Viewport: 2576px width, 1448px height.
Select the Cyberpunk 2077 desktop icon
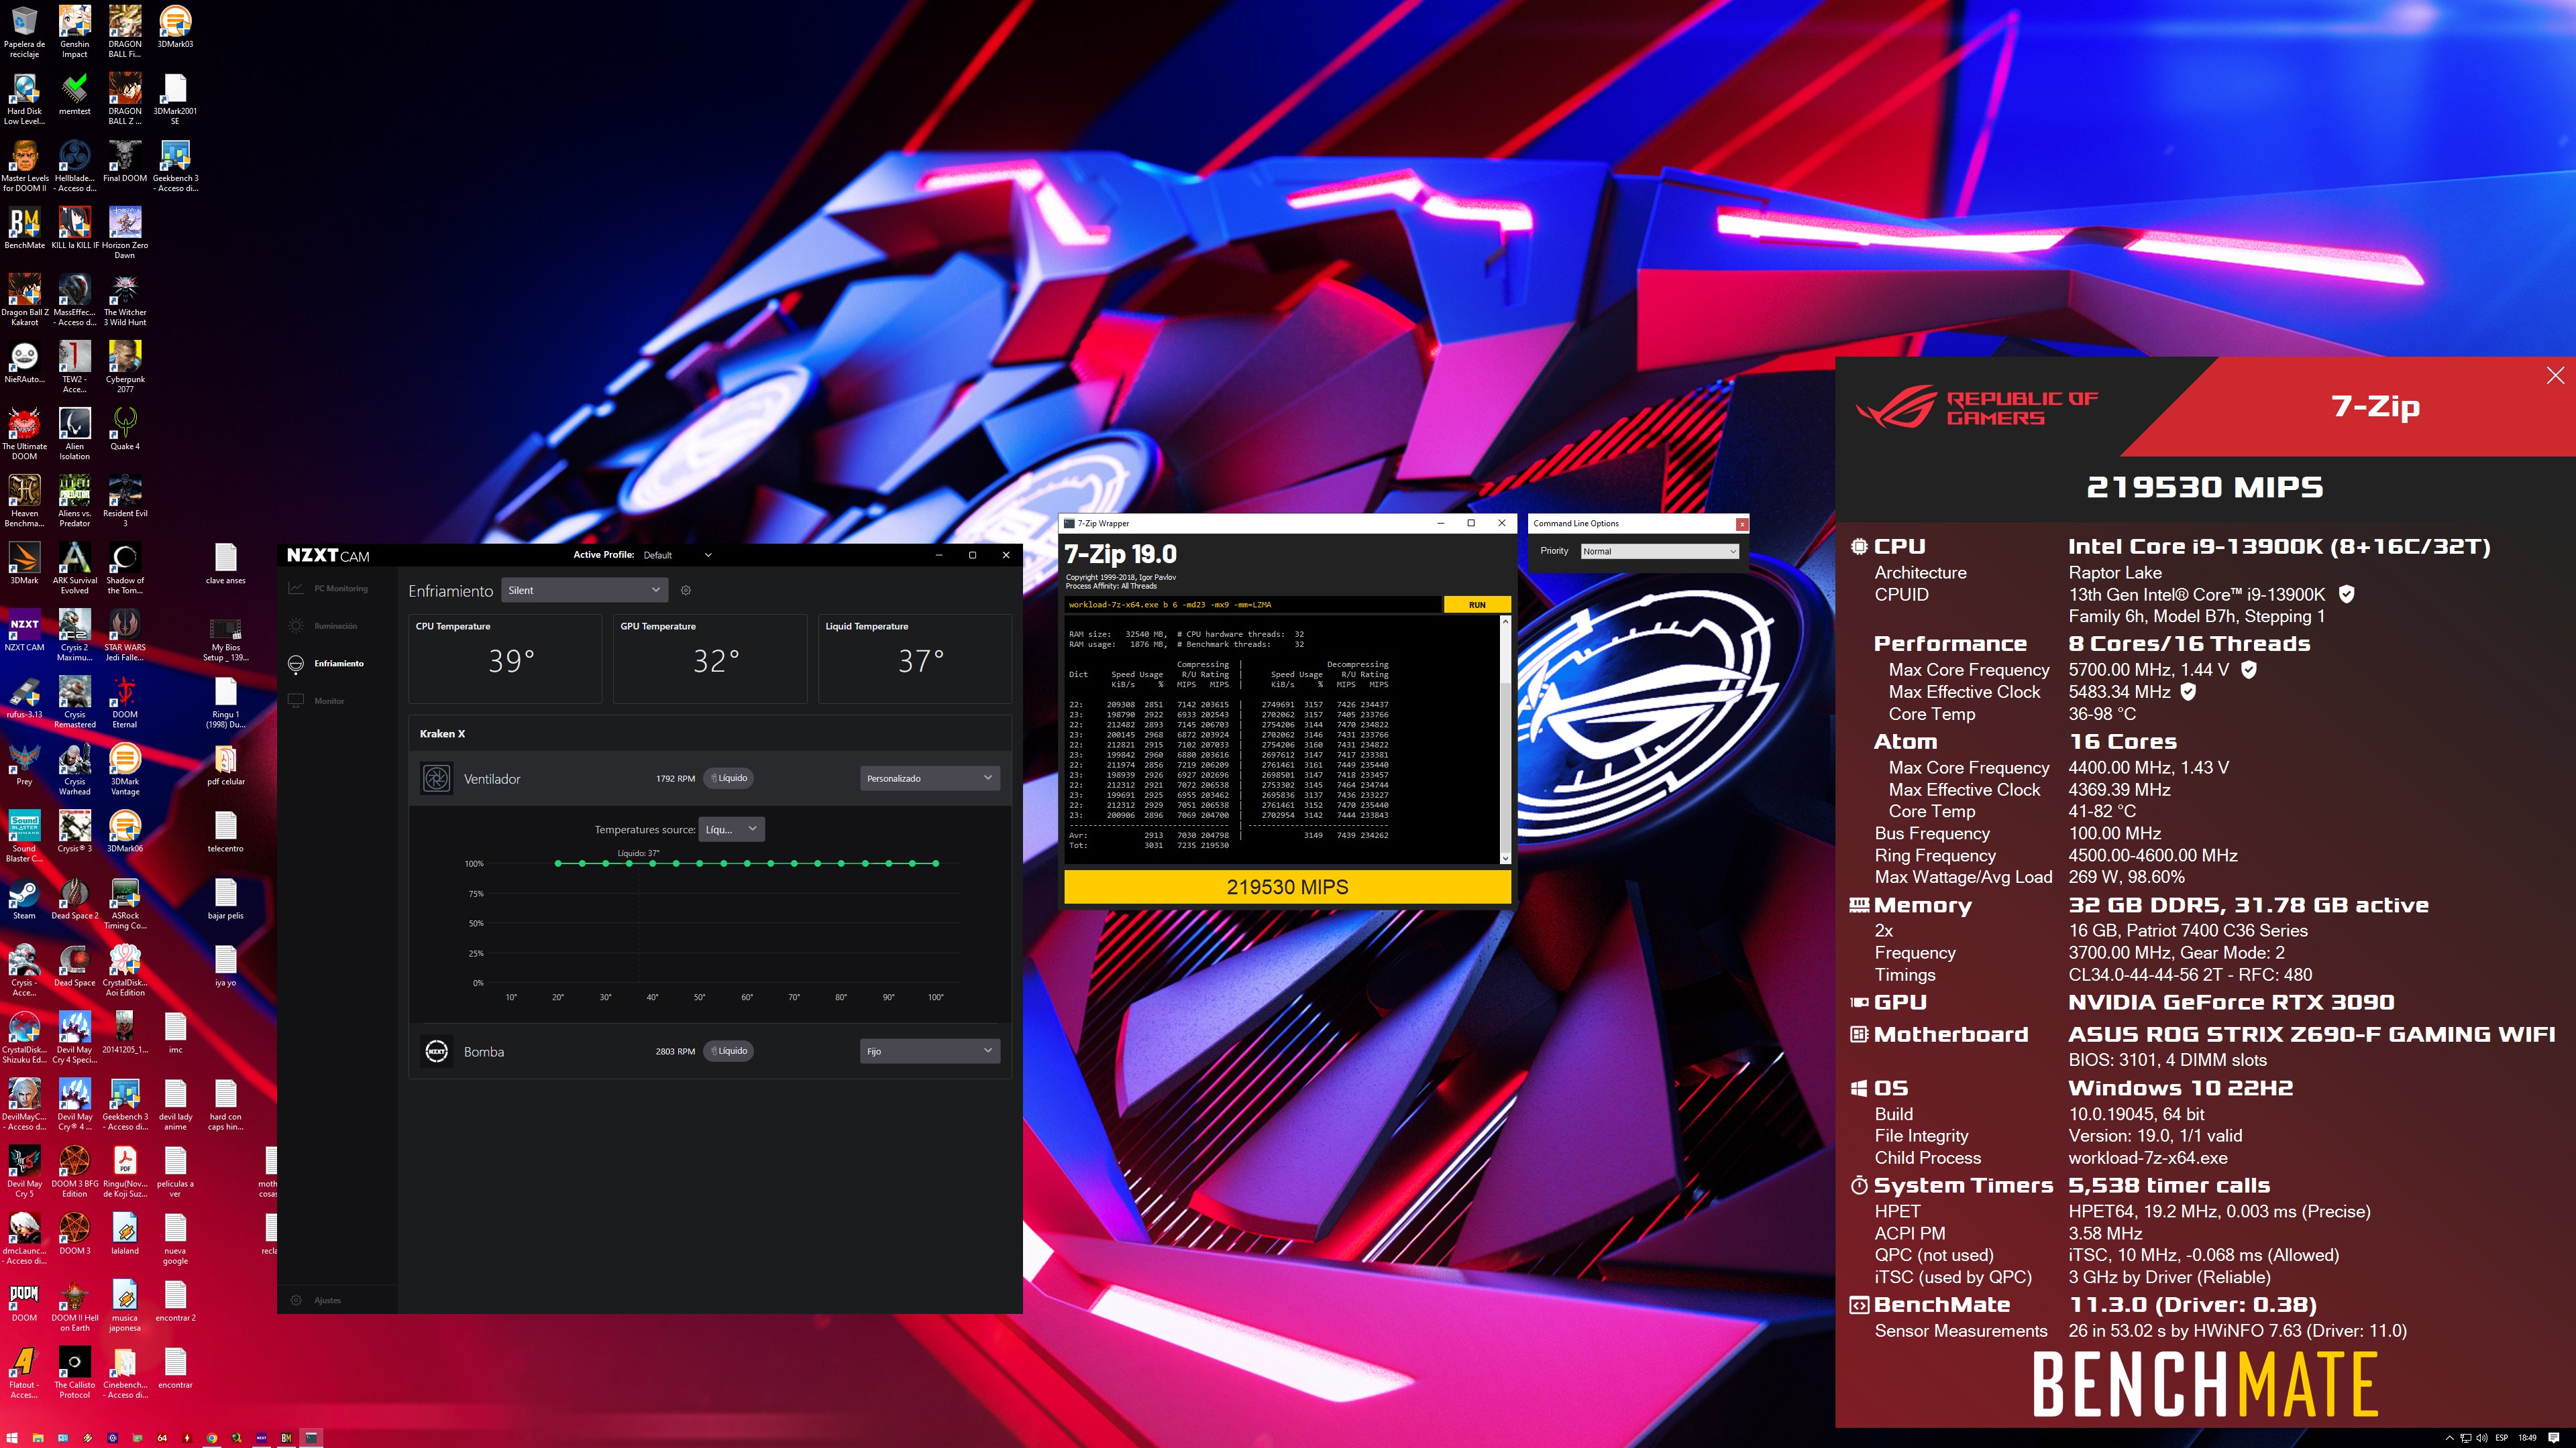click(x=125, y=367)
